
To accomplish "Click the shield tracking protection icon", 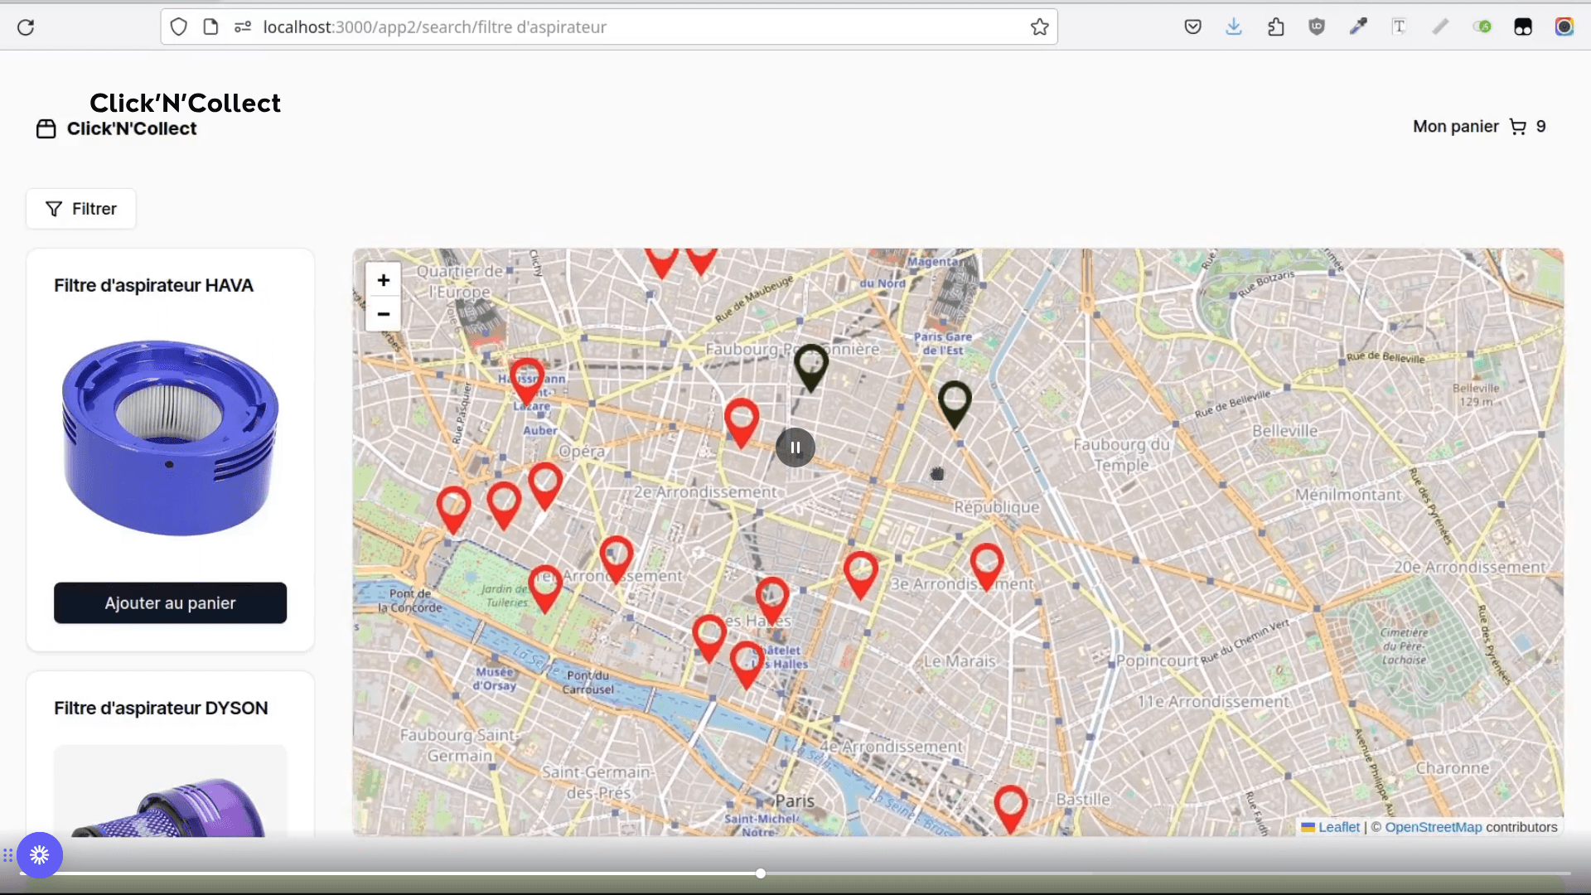I will [178, 27].
